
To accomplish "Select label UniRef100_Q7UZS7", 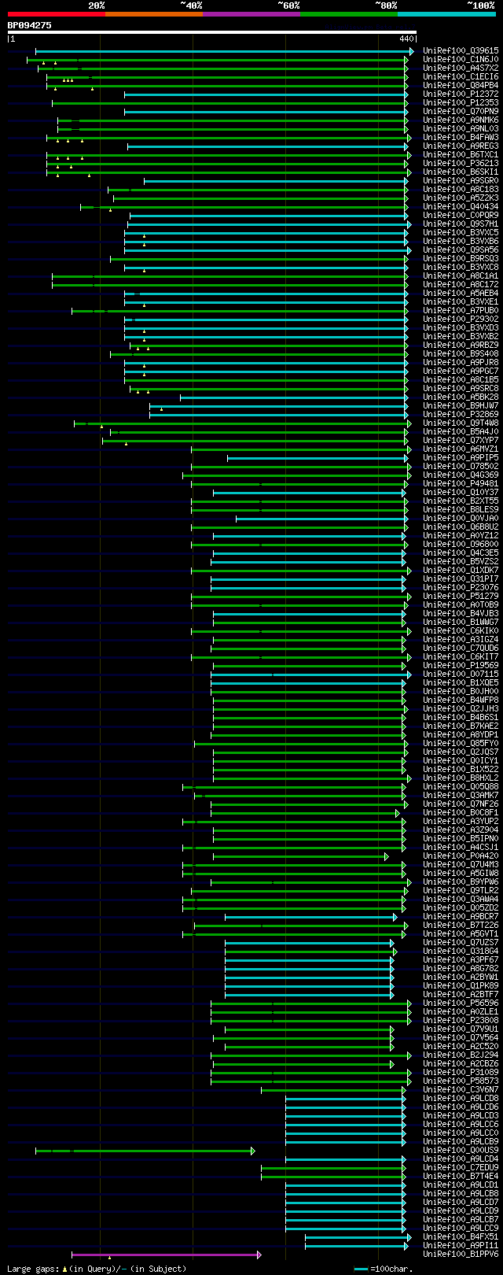I will tap(461, 942).
